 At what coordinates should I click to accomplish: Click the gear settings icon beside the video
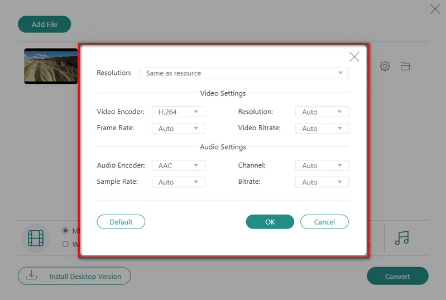tap(385, 66)
